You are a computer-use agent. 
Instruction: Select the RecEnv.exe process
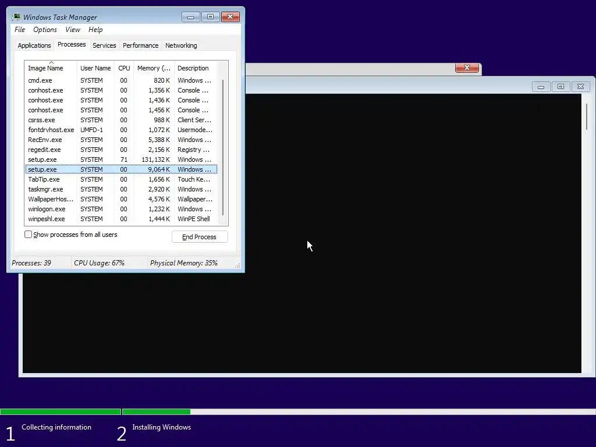(x=121, y=140)
